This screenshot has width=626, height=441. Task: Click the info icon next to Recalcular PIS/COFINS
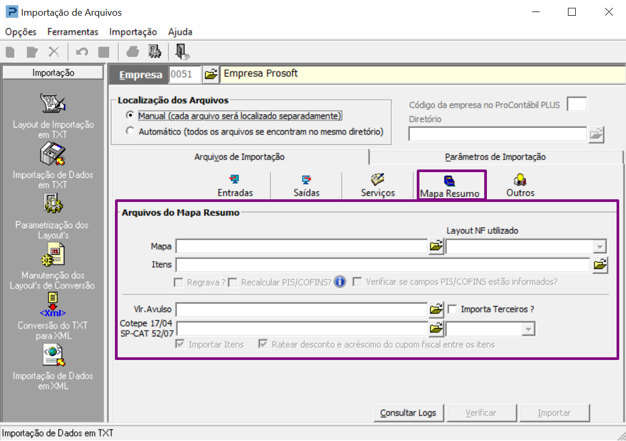click(x=340, y=282)
